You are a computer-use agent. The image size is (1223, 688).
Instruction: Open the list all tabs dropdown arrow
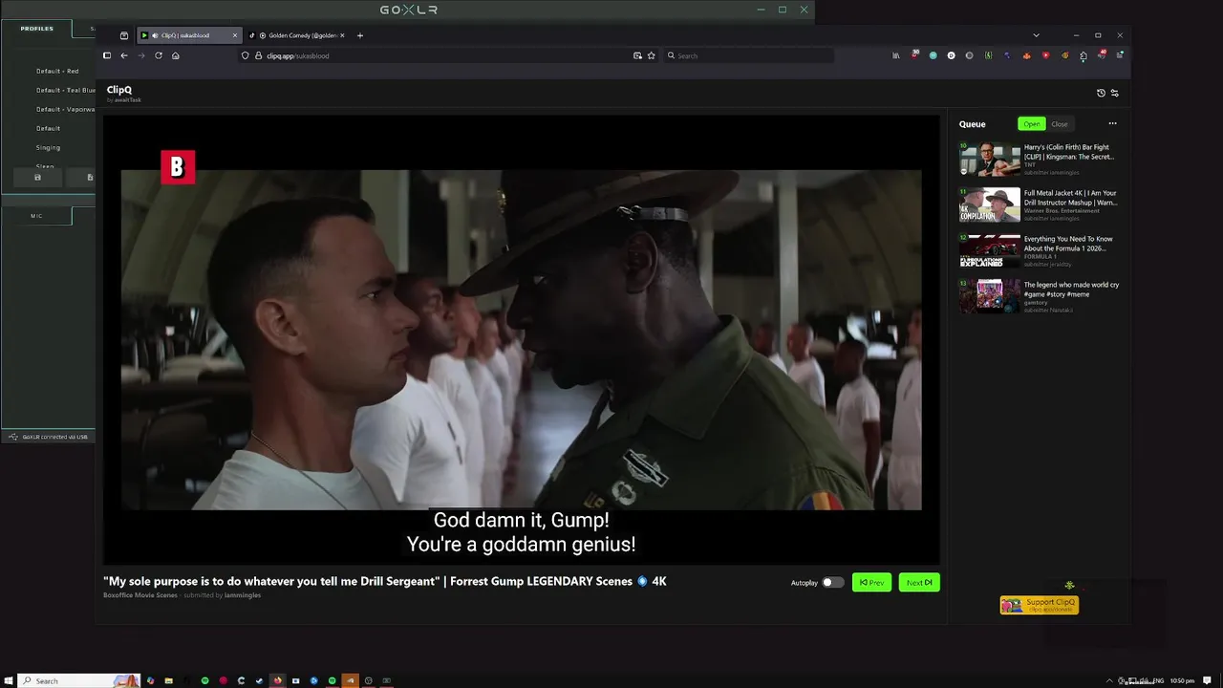(1036, 35)
